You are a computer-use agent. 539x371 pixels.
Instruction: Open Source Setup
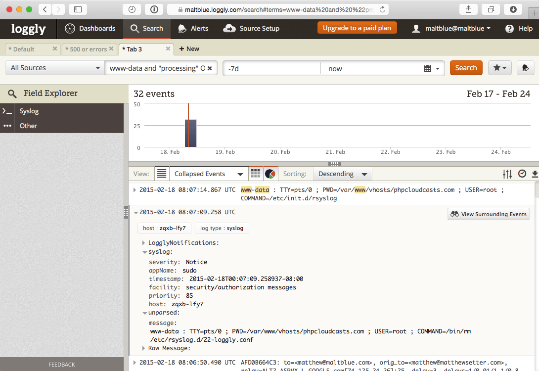[x=251, y=29]
